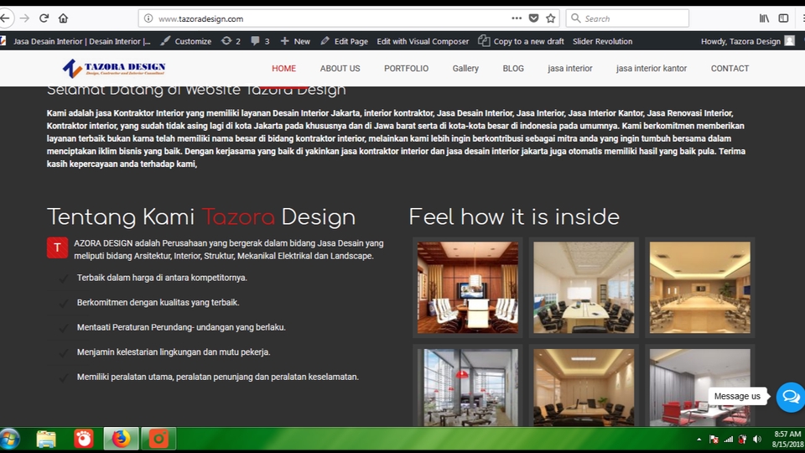805x453 pixels.
Task: Open the comments item showing 3
Action: tap(260, 41)
